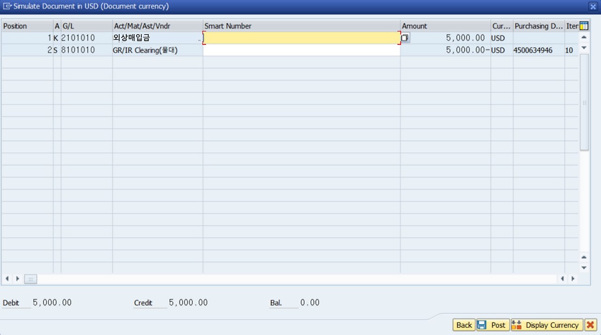601x335 pixels.
Task: Click the horizontal scrollbar thumb
Action: click(x=31, y=279)
